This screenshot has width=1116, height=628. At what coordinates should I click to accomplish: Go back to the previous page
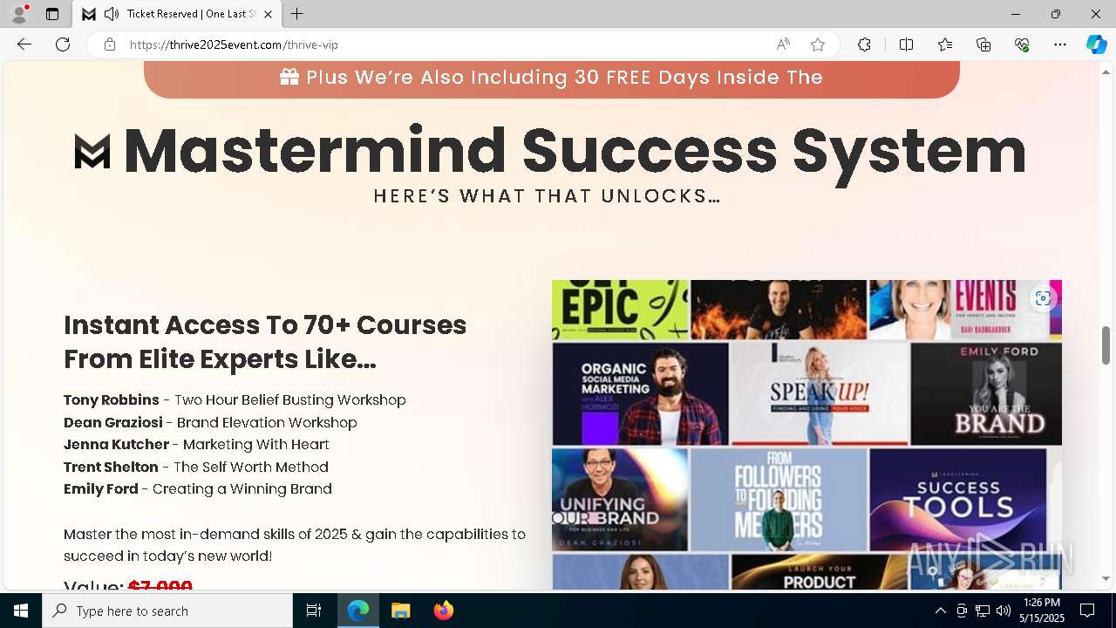pos(24,44)
